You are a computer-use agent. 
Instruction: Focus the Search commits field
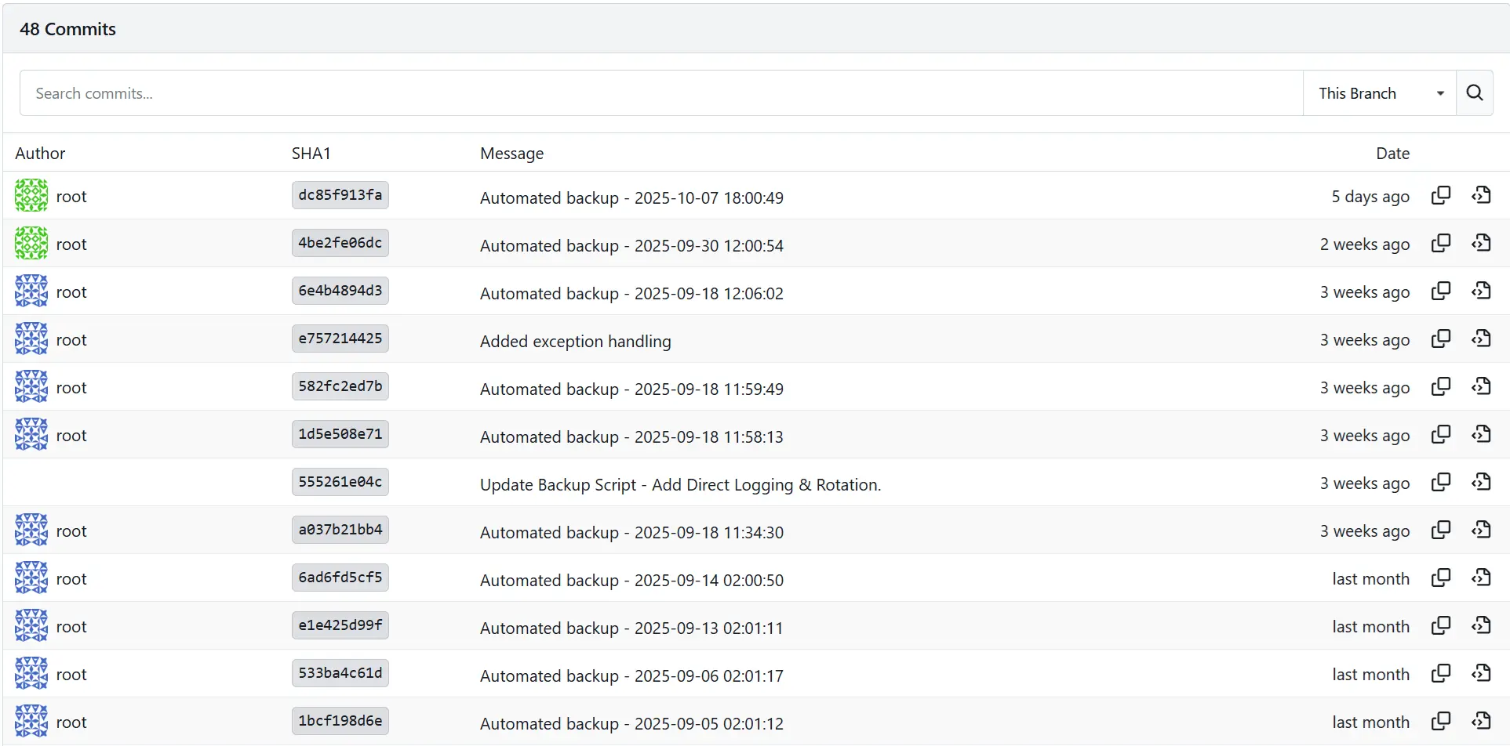[660, 93]
